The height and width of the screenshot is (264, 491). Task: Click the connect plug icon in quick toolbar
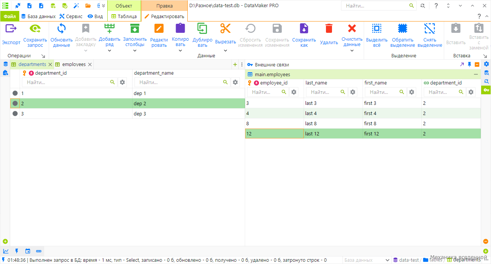tap(17, 6)
